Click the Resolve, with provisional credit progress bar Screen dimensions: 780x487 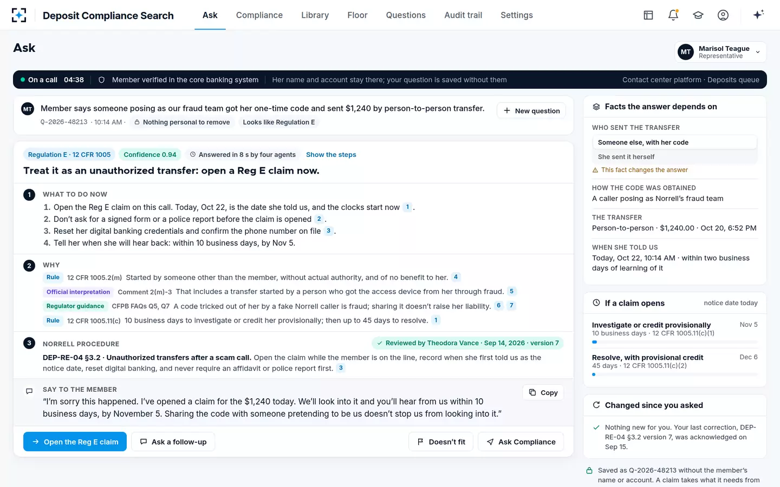tap(674, 374)
